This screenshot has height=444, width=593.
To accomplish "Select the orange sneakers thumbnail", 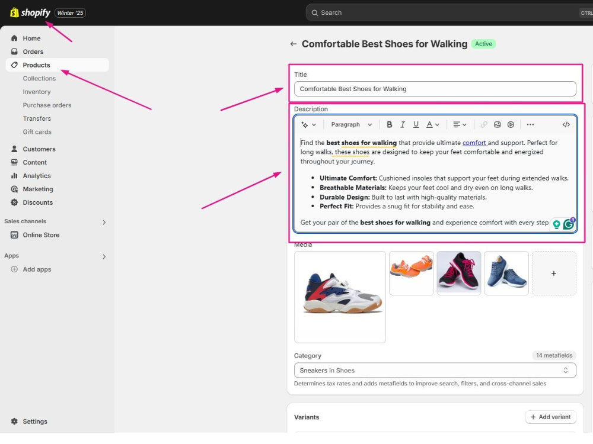I will click(x=412, y=273).
